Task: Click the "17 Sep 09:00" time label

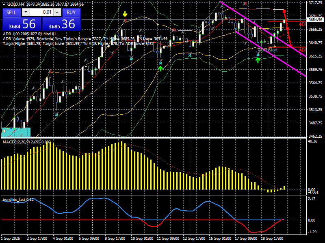Action: point(246,239)
